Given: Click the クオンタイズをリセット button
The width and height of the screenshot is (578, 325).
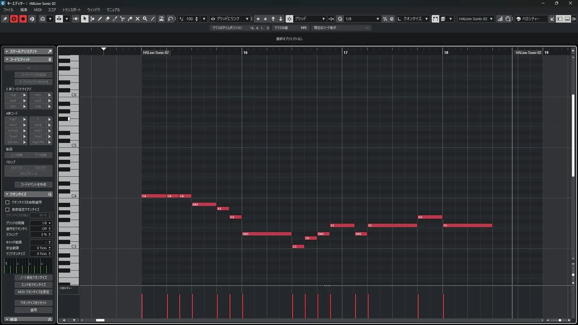Looking at the screenshot, I should [x=33, y=303].
